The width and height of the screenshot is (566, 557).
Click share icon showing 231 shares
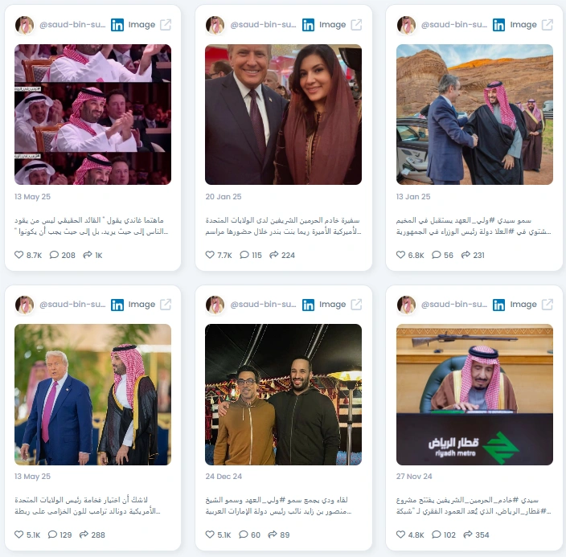tap(466, 255)
